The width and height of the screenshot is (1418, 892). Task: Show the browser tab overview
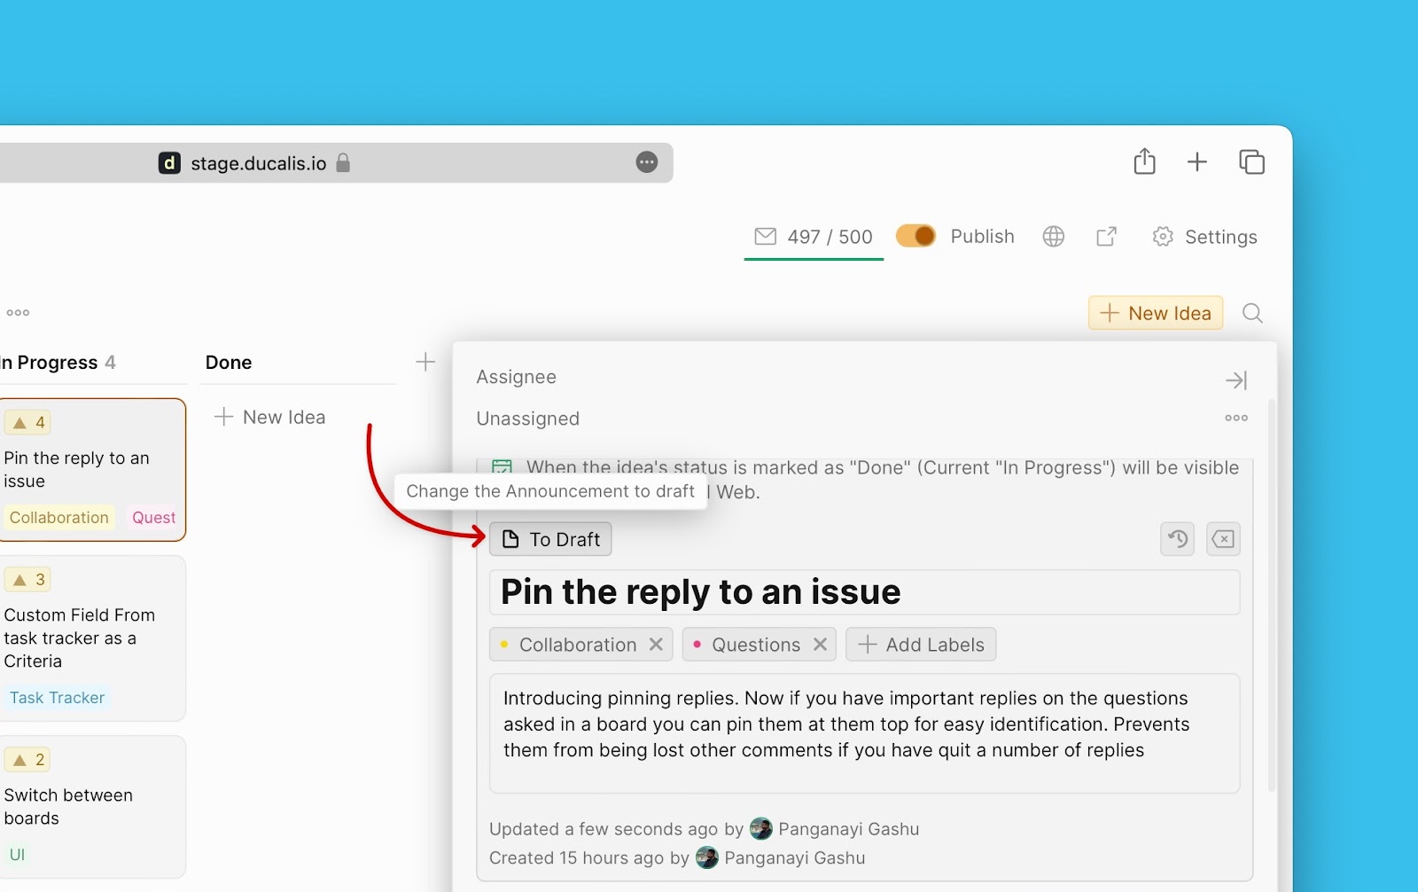[x=1251, y=162]
